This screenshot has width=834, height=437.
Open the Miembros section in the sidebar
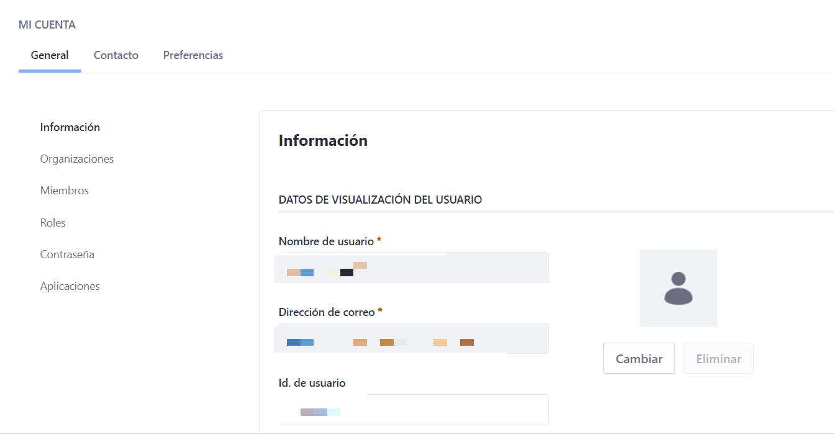(x=64, y=190)
